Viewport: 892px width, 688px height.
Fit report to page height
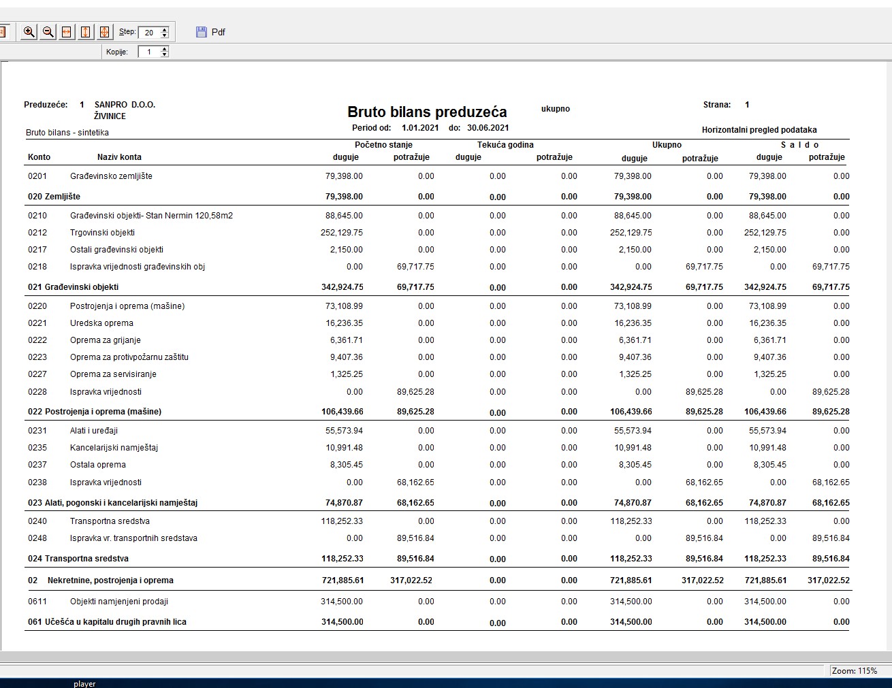[x=86, y=32]
